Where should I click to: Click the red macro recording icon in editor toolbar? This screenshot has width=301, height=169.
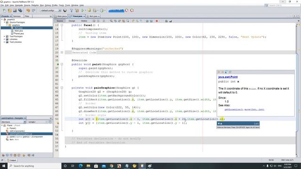tap(157, 21)
